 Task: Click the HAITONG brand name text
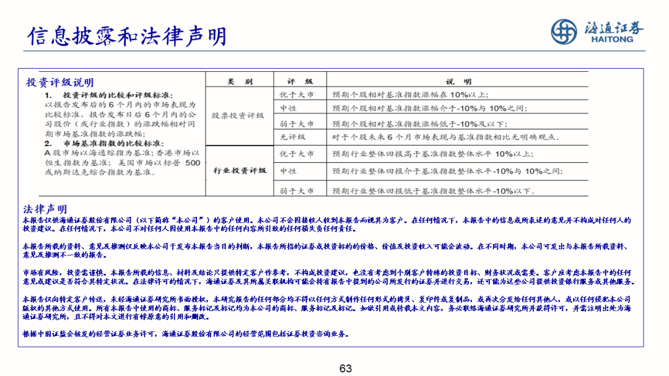coord(612,39)
